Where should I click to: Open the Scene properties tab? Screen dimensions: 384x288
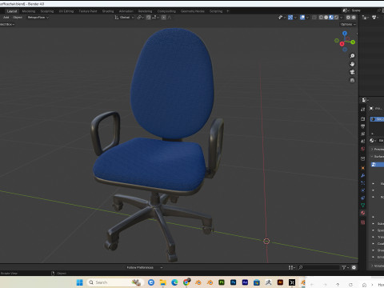(363, 142)
